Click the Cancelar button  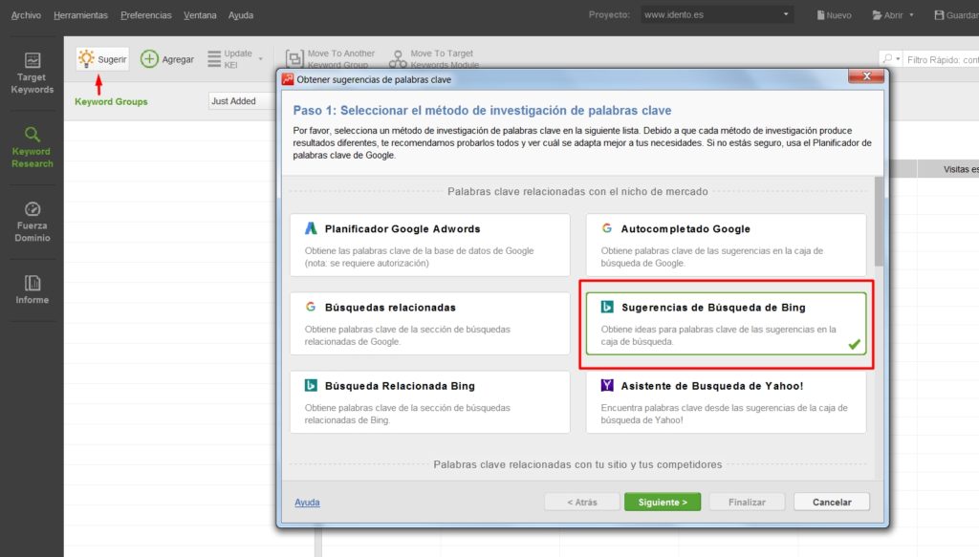[832, 503]
